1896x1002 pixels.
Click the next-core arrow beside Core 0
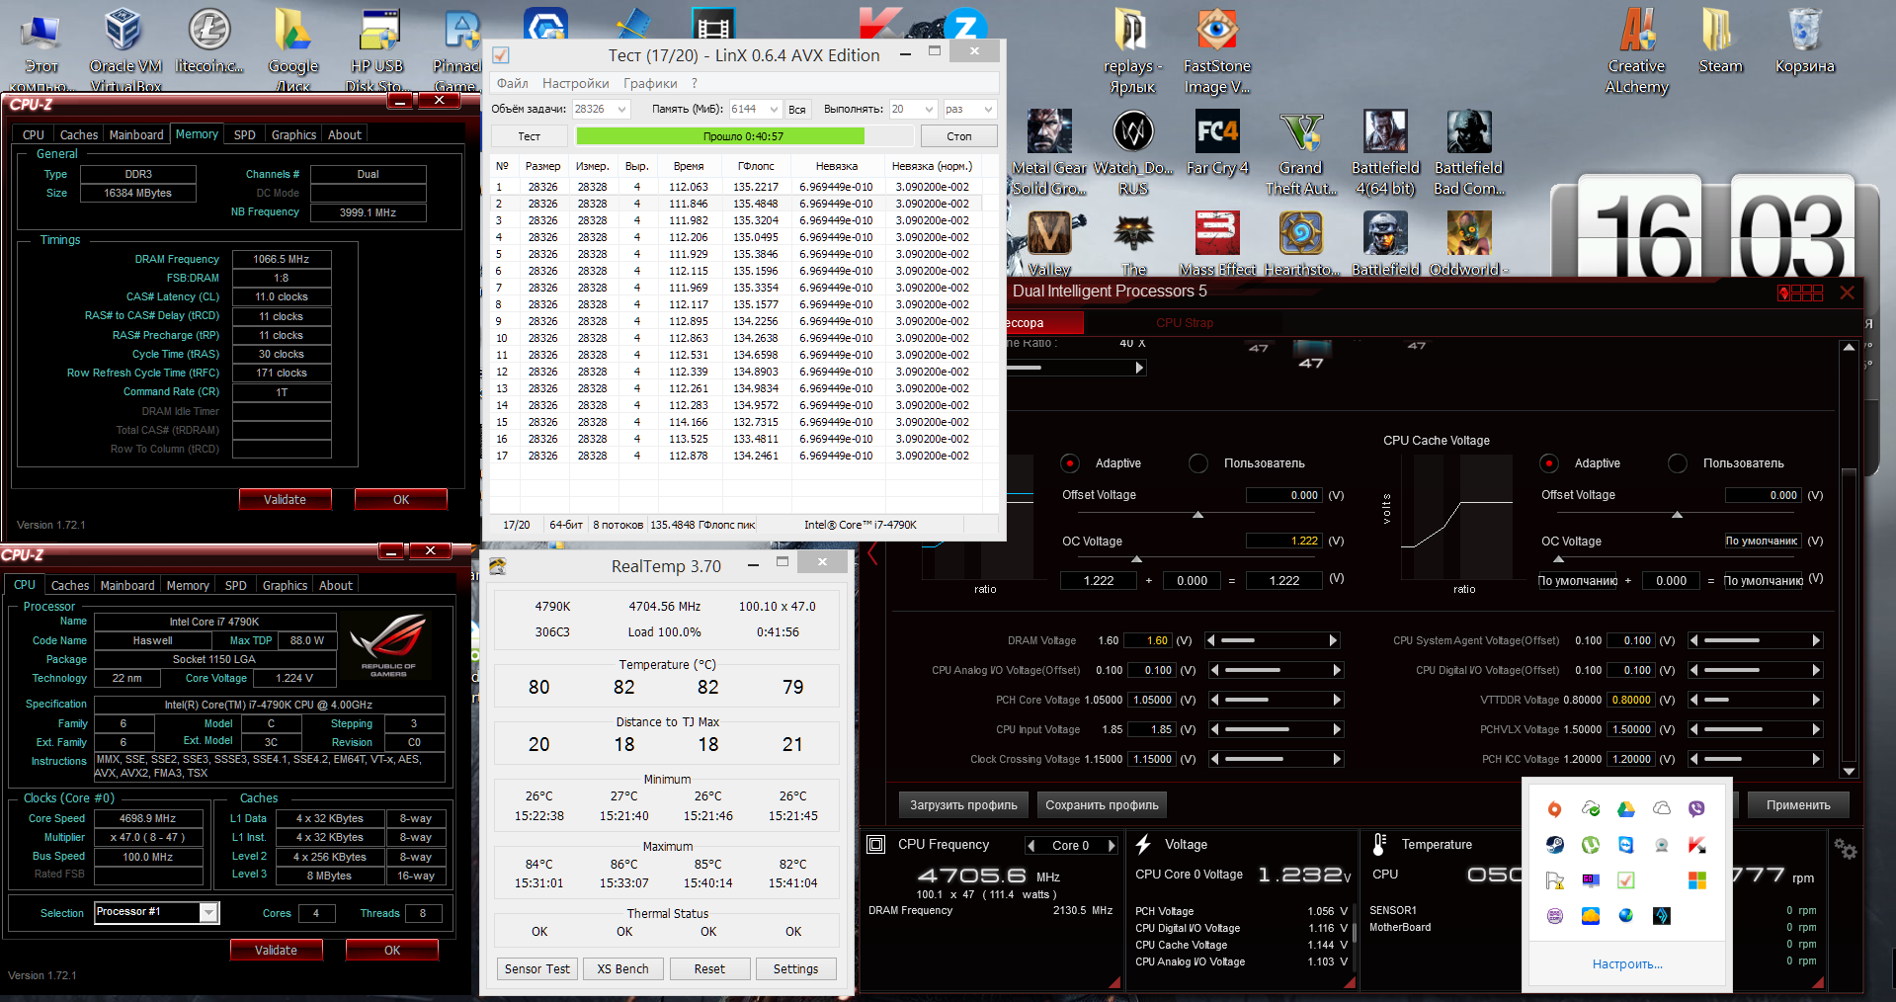[x=1112, y=846]
